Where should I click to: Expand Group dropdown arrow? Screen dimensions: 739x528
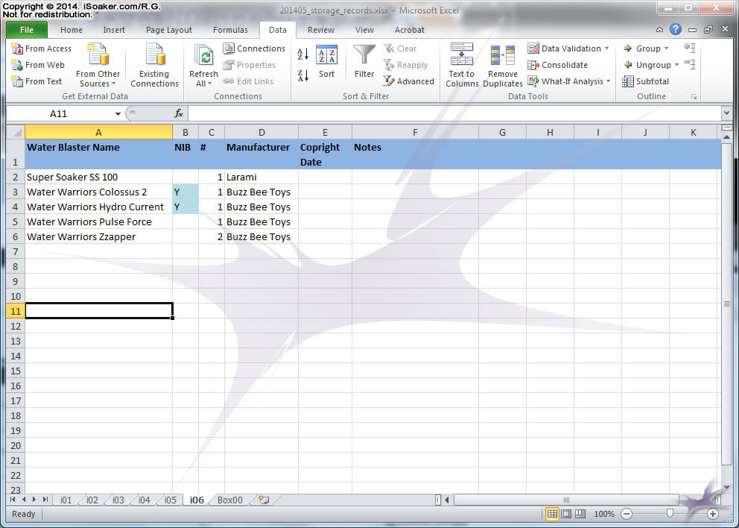point(666,48)
